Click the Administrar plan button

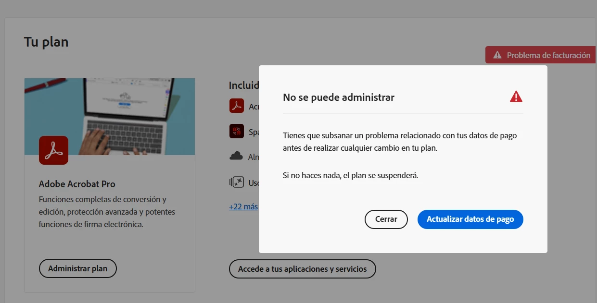click(x=77, y=268)
